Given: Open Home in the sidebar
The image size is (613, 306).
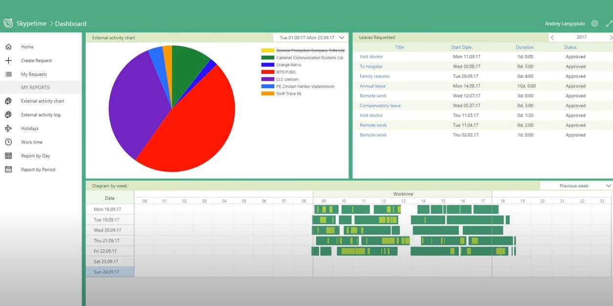Looking at the screenshot, I should tap(27, 47).
